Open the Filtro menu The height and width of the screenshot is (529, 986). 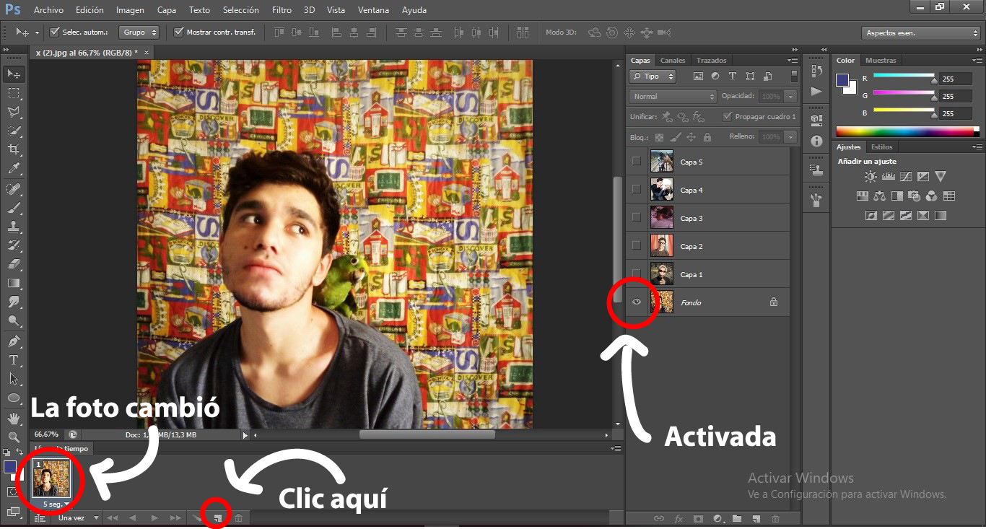(282, 10)
